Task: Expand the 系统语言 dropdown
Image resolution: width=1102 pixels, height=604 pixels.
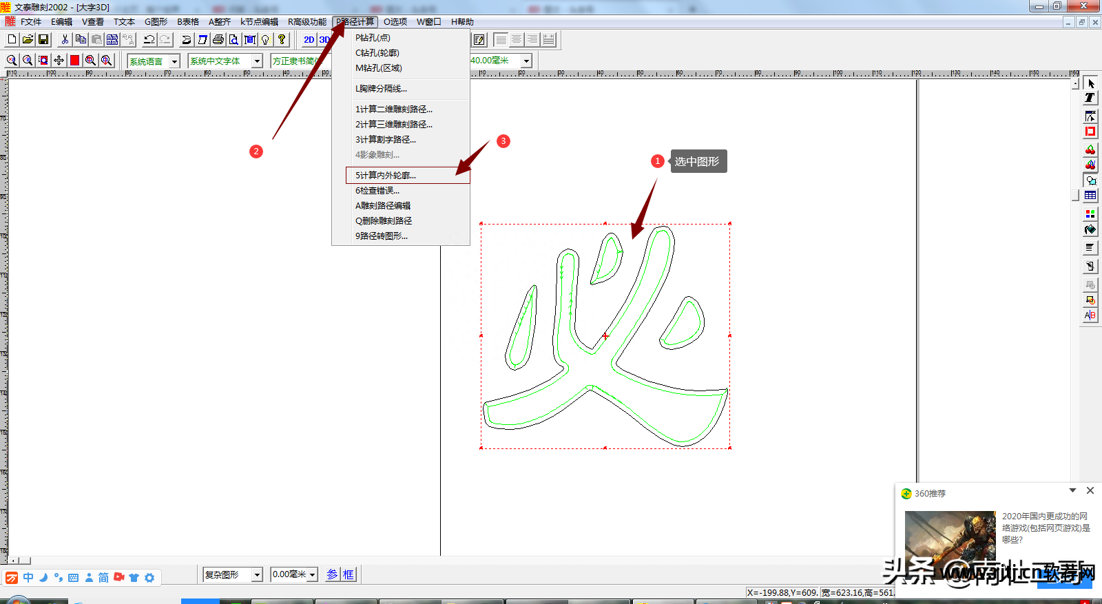Action: click(x=174, y=61)
